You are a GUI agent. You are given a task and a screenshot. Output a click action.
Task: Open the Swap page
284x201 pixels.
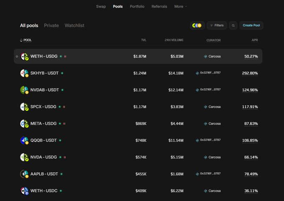(x=101, y=7)
